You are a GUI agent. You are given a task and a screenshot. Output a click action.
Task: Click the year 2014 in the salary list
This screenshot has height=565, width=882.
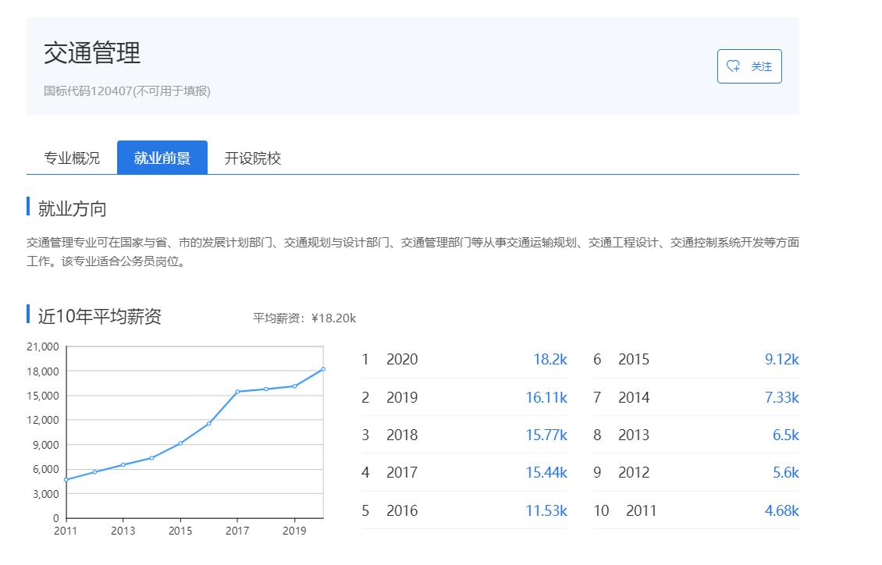634,397
